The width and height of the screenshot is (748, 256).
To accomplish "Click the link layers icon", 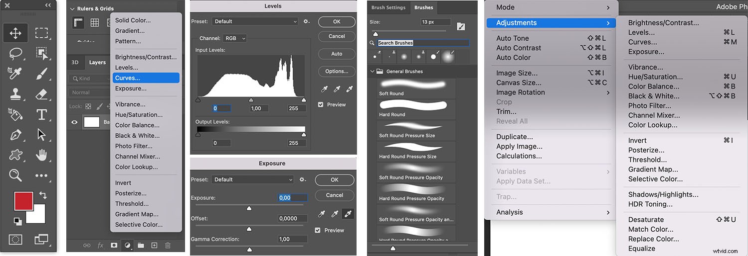I will pos(87,245).
